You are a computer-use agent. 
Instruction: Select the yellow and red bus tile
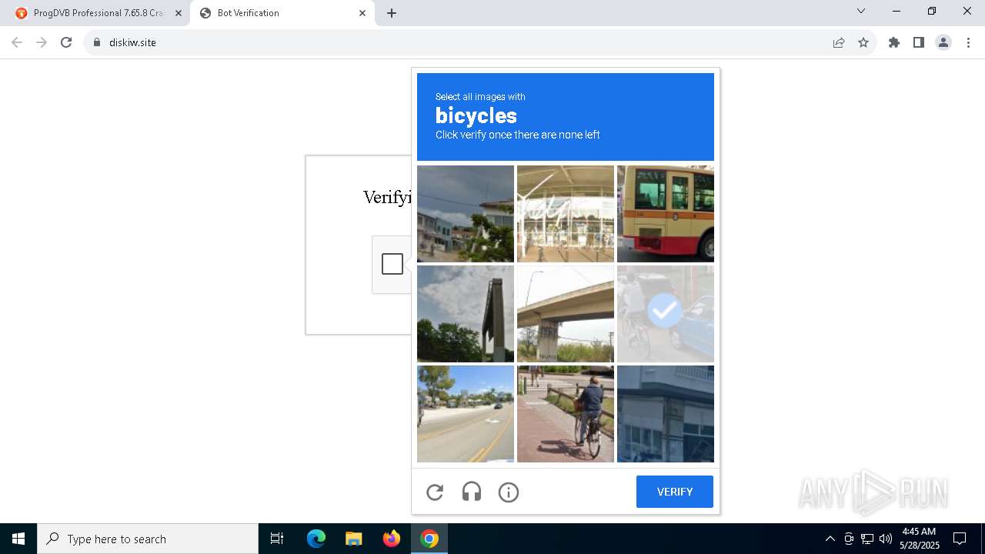pyautogui.click(x=666, y=214)
